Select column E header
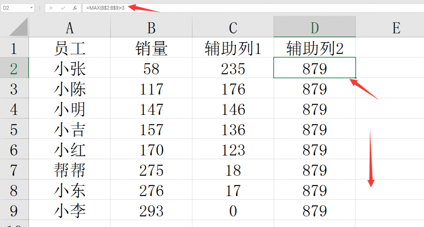This screenshot has height=227, width=424. [x=396, y=27]
